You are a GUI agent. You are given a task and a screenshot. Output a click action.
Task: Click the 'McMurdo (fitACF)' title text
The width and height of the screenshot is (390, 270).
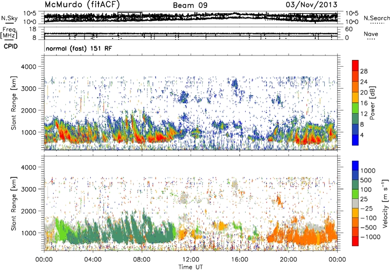[82, 4]
